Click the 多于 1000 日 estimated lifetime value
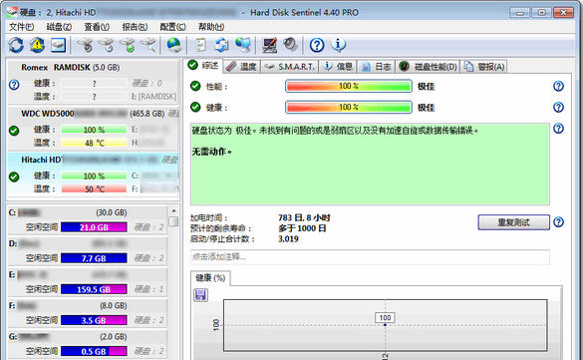This screenshot has width=583, height=360. 302,228
